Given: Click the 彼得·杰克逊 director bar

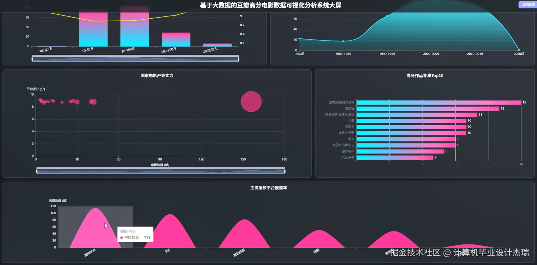Looking at the screenshot, I should pos(411,133).
